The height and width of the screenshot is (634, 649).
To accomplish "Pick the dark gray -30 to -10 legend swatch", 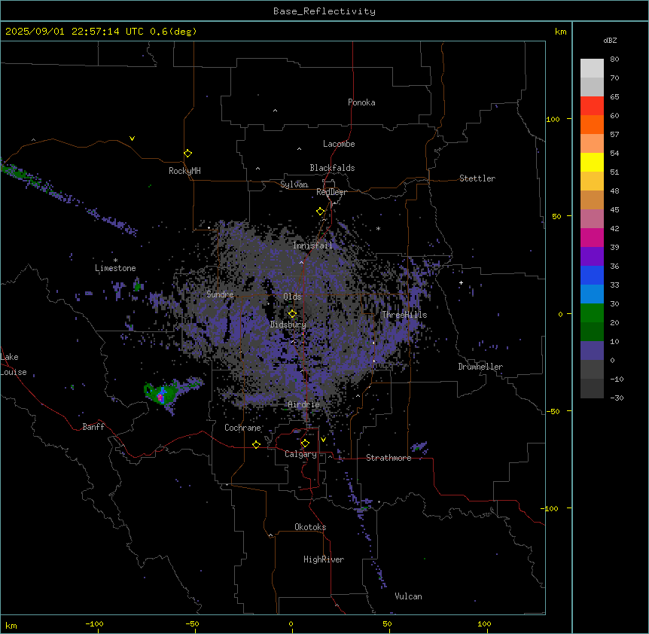I will (592, 389).
